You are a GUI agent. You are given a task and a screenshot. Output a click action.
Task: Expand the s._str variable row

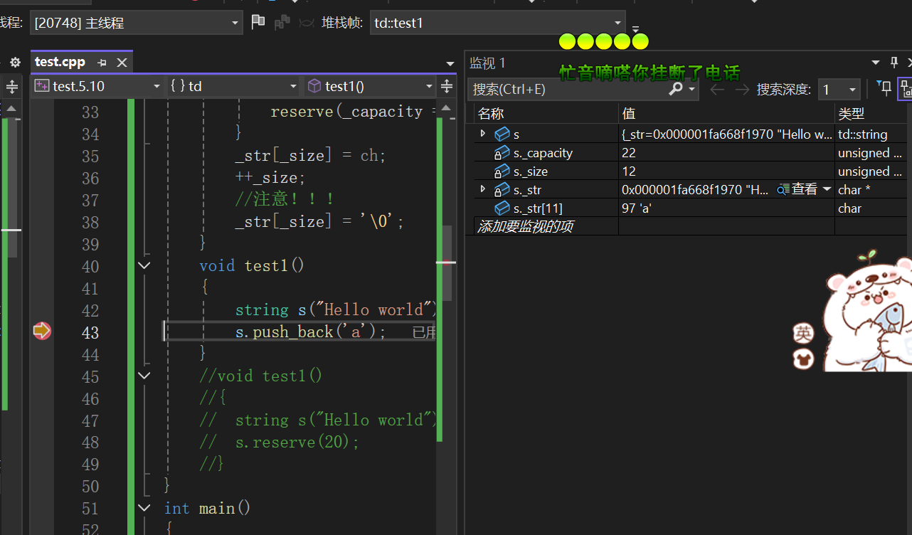point(483,189)
